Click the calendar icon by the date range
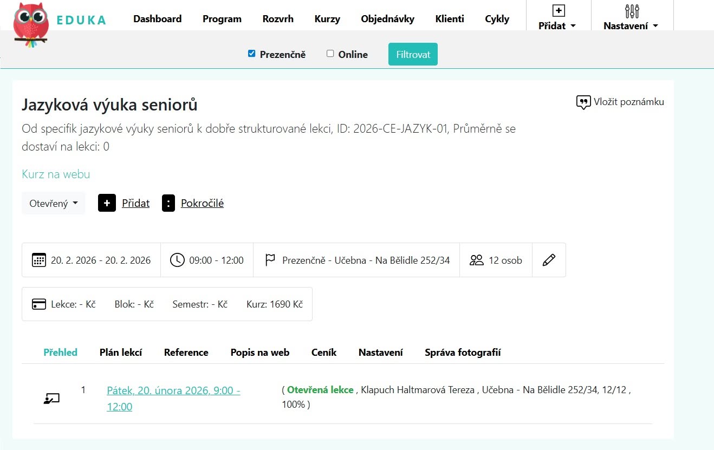714x450 pixels. 39,260
